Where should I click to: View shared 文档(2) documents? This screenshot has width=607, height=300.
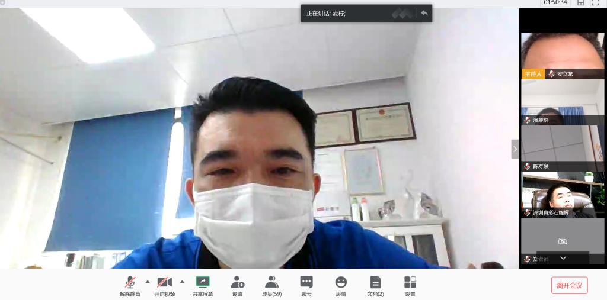point(375,283)
